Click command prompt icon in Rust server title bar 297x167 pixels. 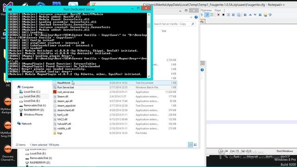[10, 9]
